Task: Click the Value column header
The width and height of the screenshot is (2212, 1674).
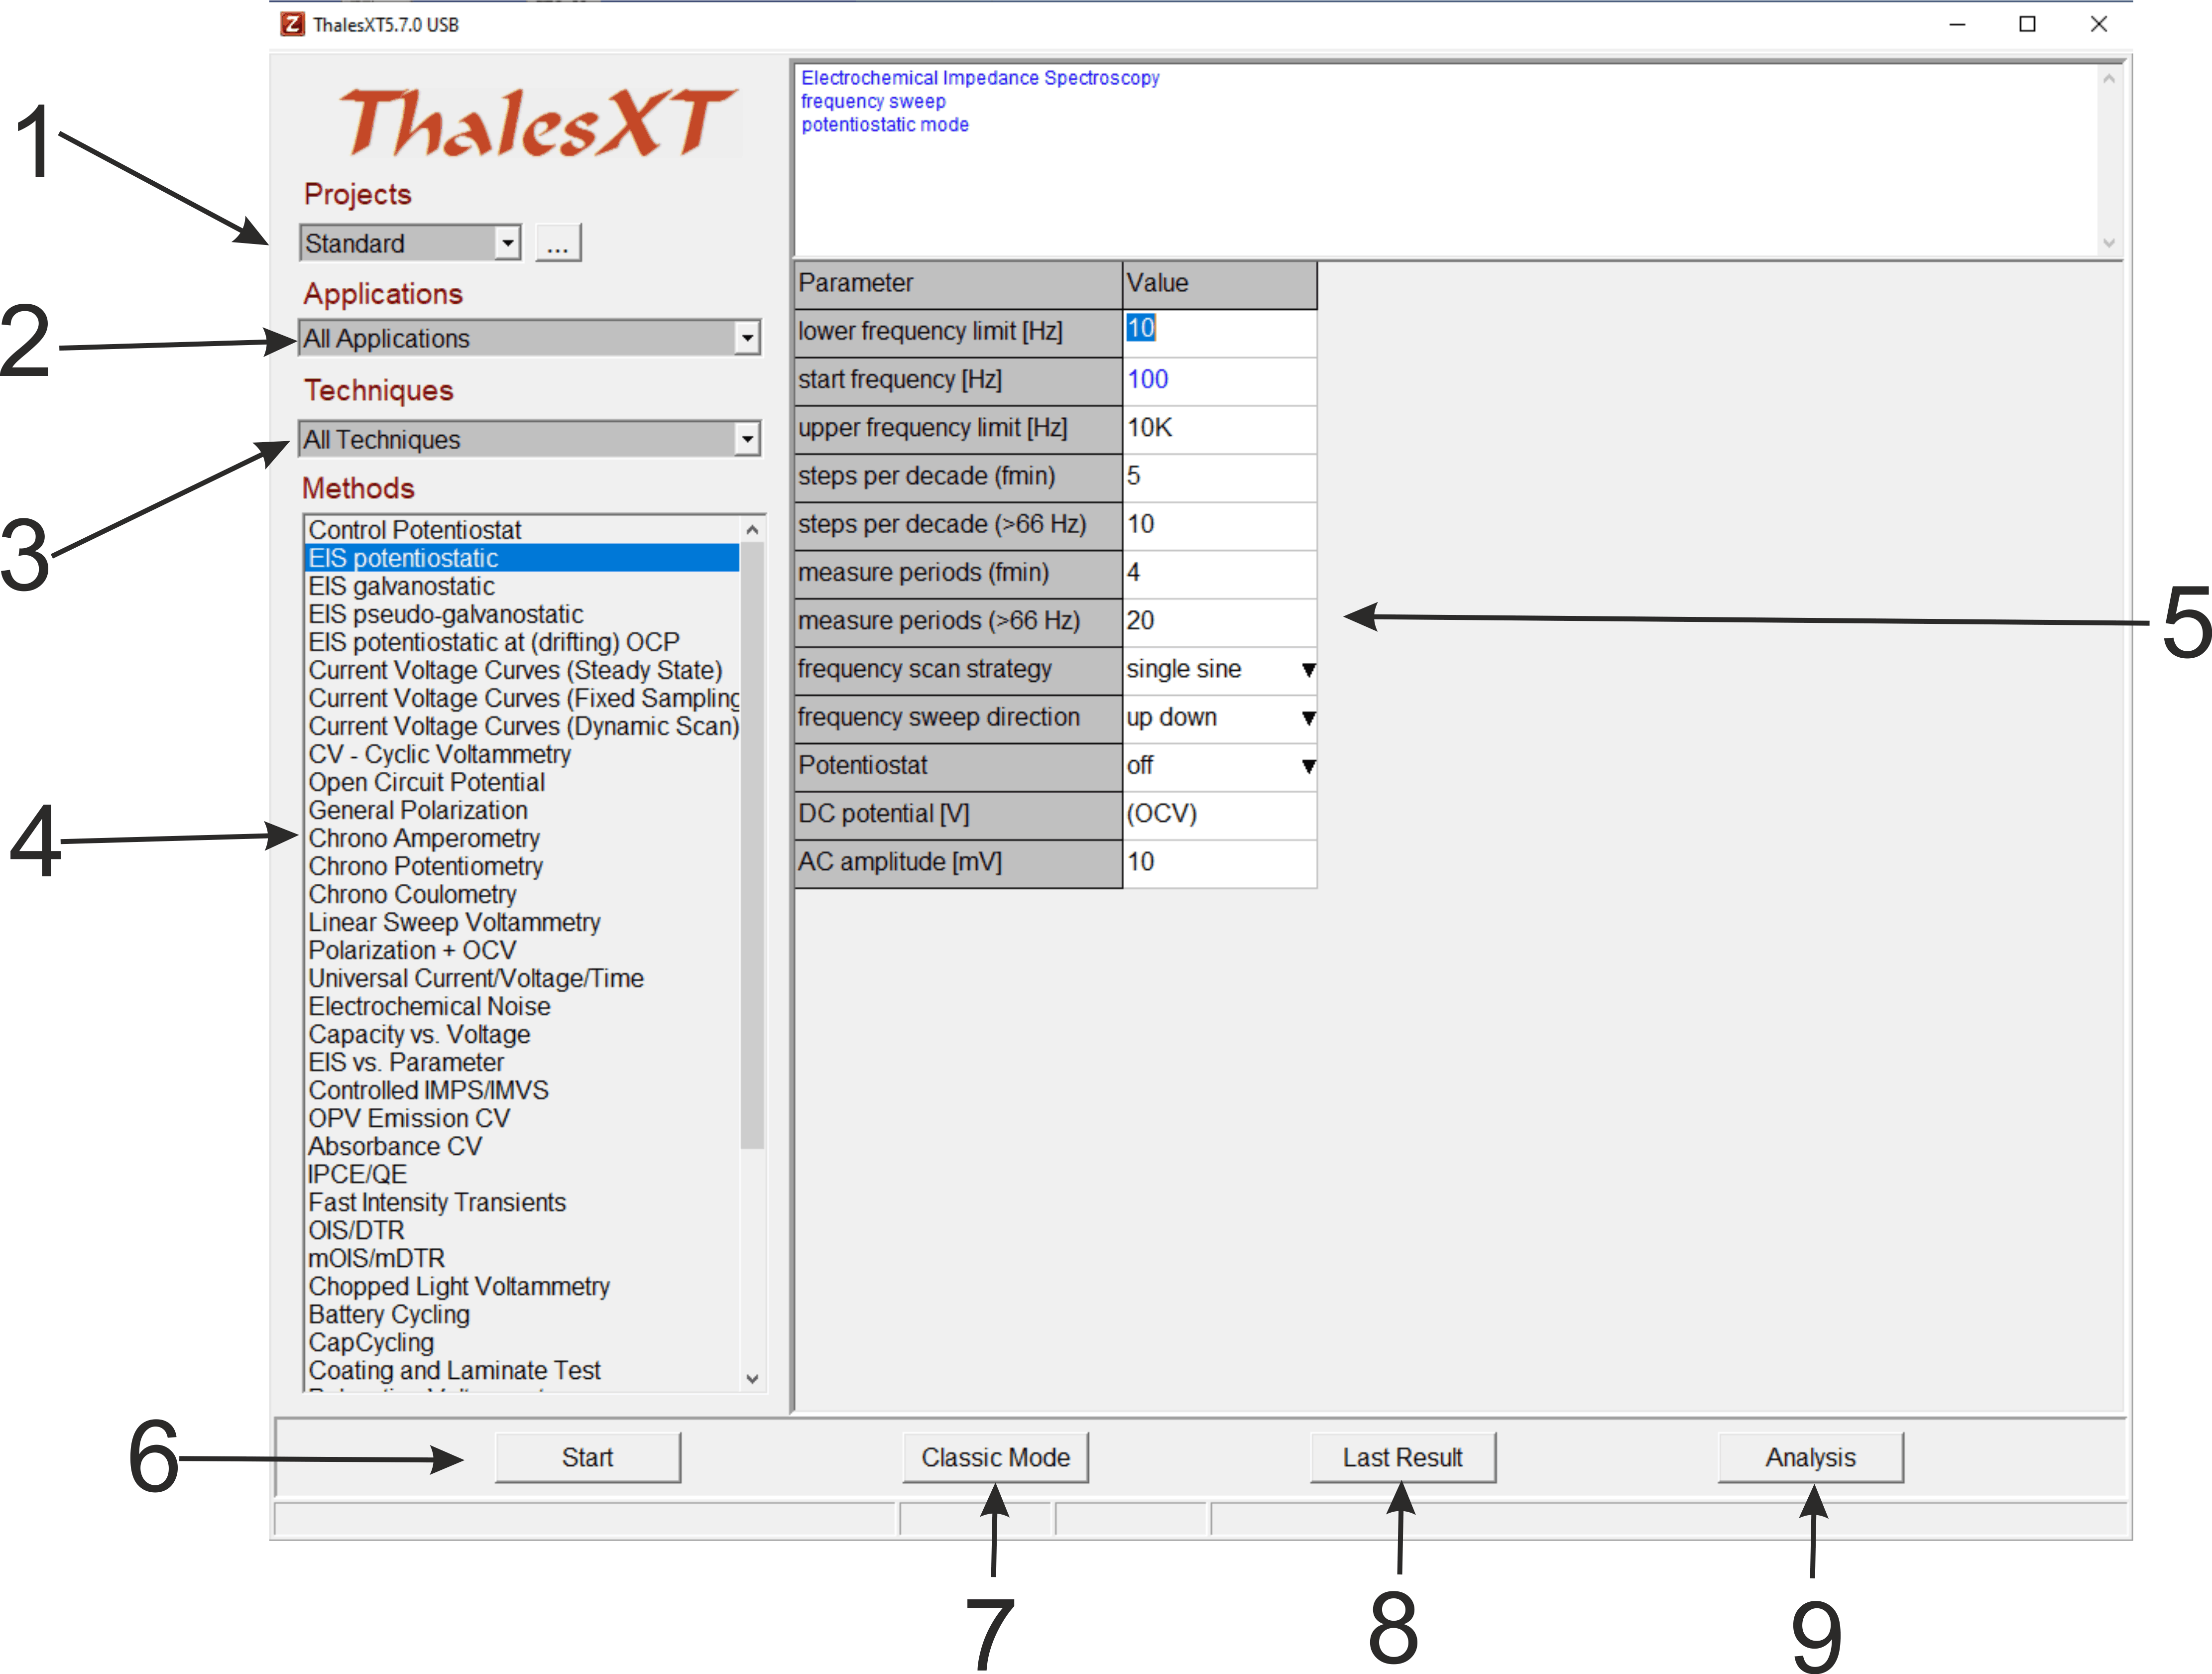Action: 1220,284
